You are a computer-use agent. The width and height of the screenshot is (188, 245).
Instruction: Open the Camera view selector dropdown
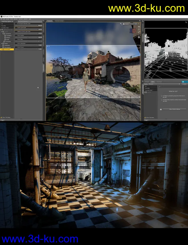click(130, 24)
